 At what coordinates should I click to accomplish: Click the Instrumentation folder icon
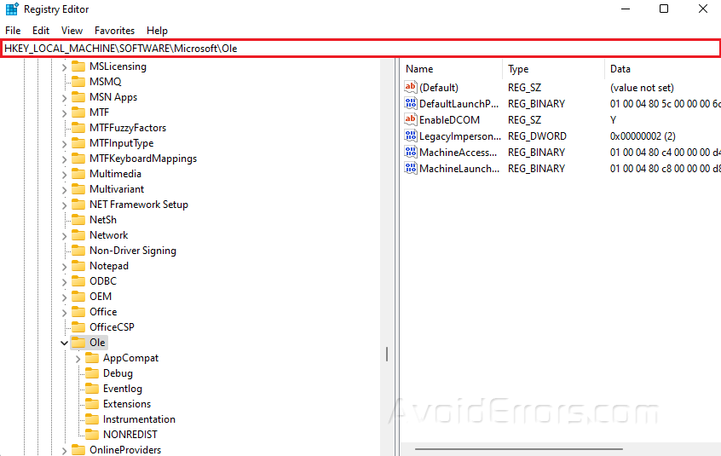tap(92, 419)
